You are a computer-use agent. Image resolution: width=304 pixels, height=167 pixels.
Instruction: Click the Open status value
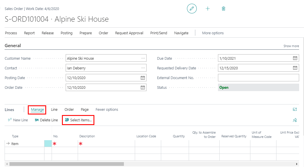[224, 87]
